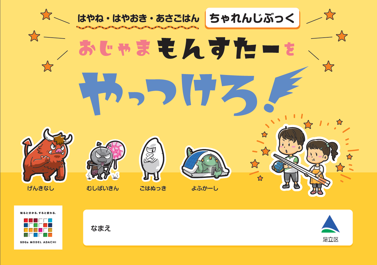Click the ごはぬっき caption label
This screenshot has height=265, width=377.
pyautogui.click(x=153, y=189)
